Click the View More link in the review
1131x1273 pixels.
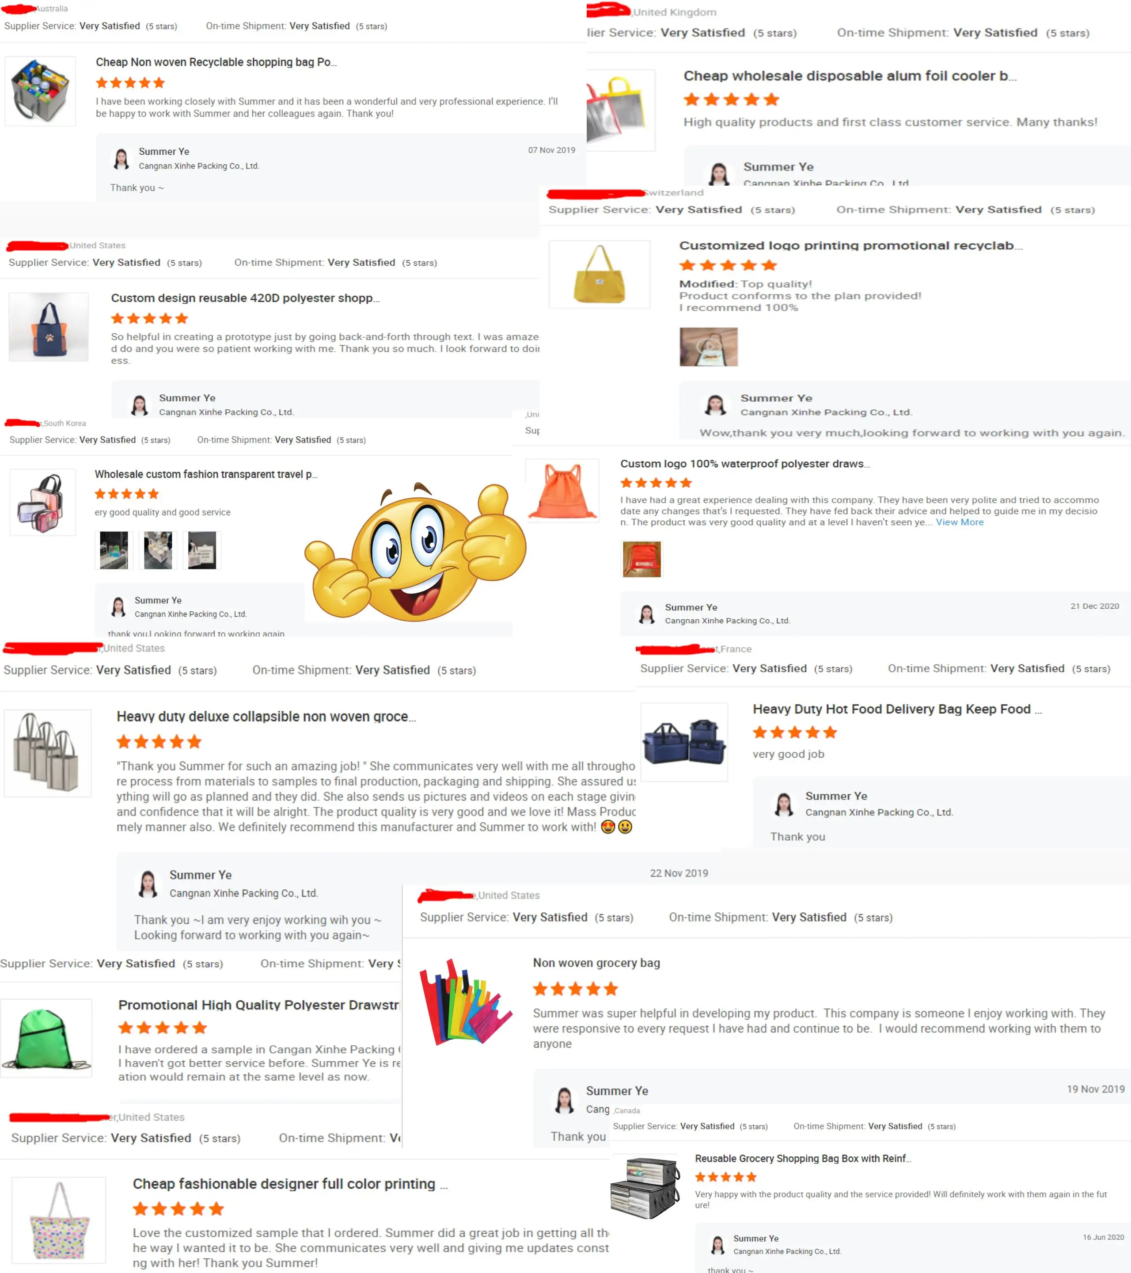coord(959,522)
